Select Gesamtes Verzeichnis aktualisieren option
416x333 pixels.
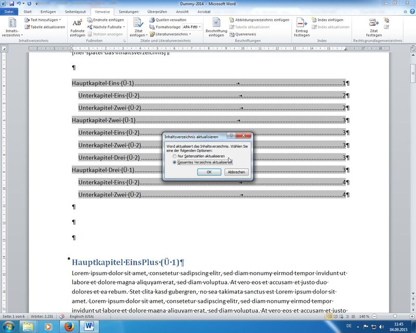202,162
